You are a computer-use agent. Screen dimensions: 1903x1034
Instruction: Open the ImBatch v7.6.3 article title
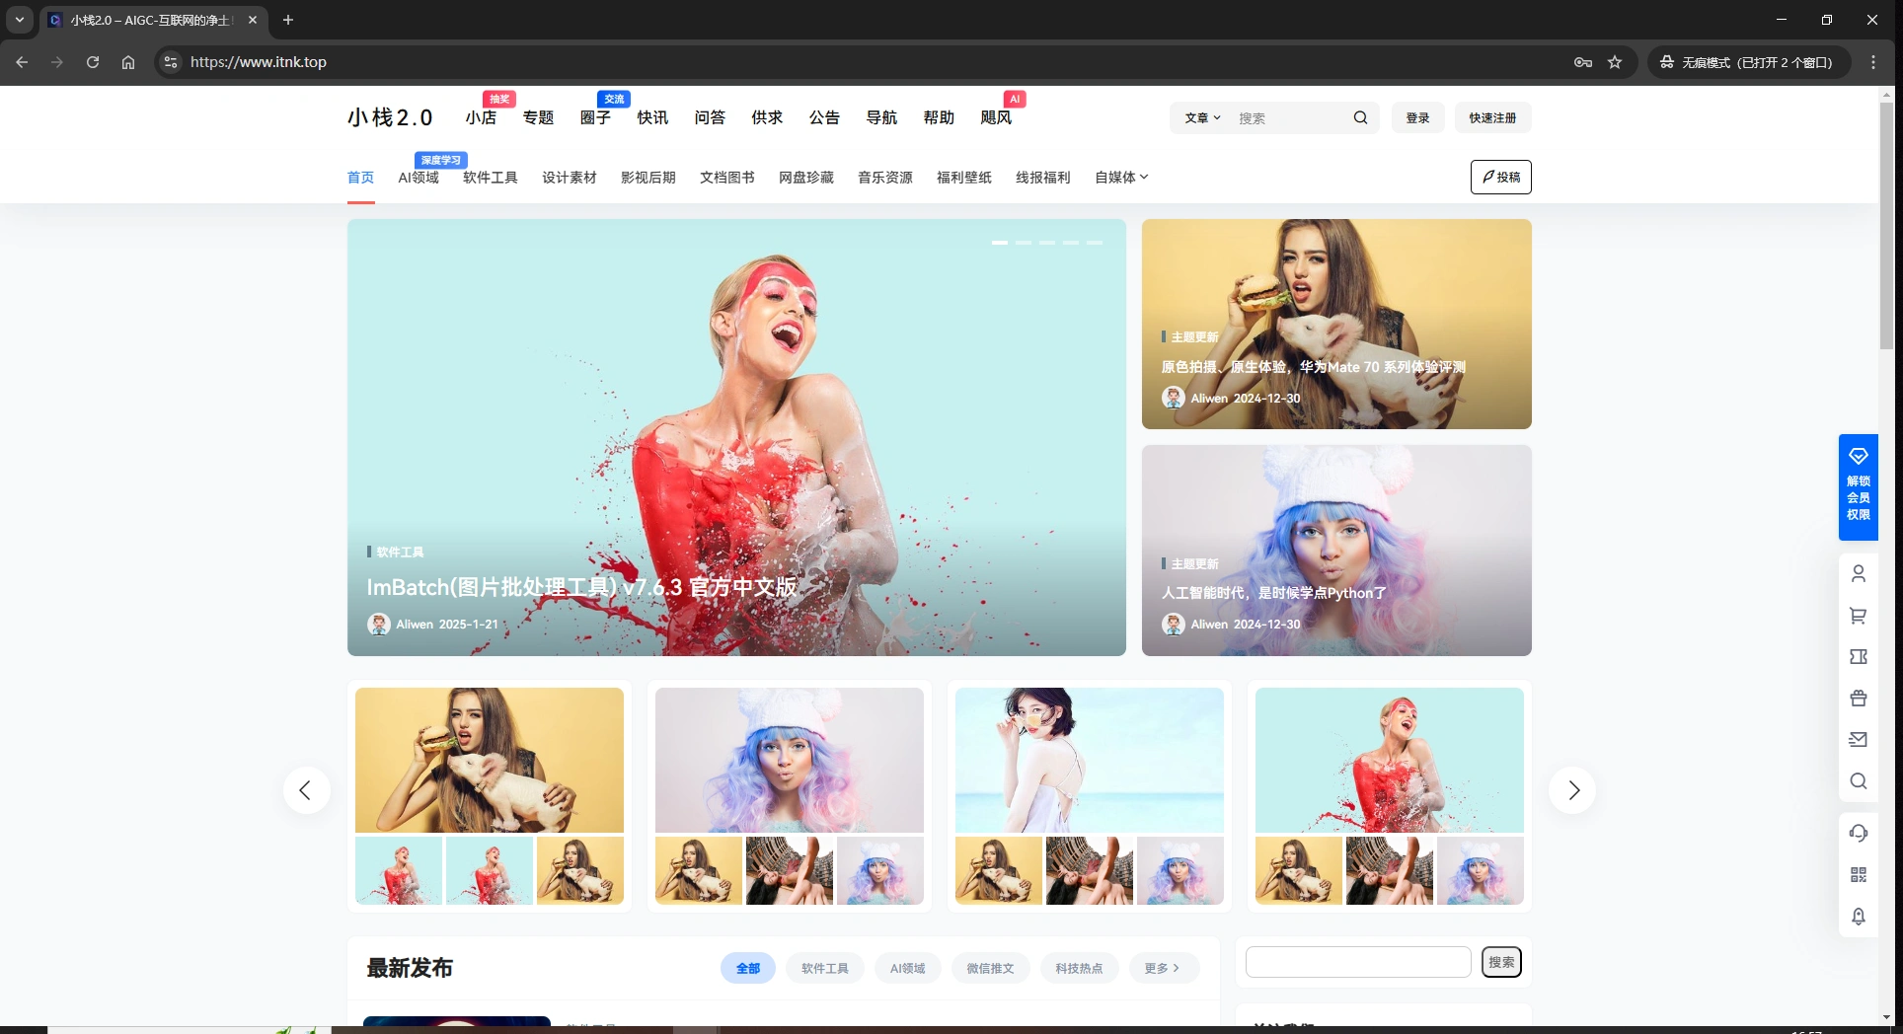click(x=581, y=587)
